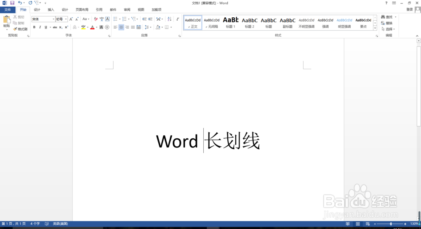Viewport: 421px width, 229px height.
Task: Switch to the Review (审阅) tab
Action: pos(127,10)
